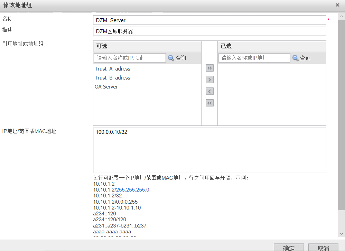Move one item to selected list
This screenshot has width=345, height=251.
(209, 80)
